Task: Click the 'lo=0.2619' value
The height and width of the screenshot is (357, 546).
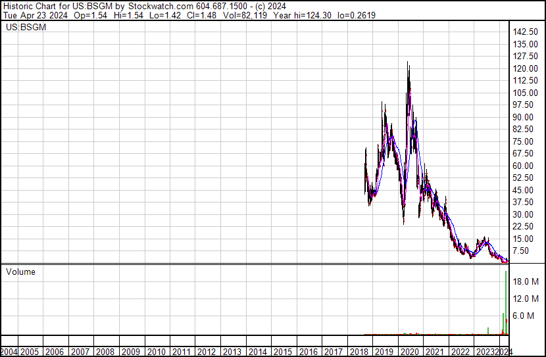Action: [x=357, y=15]
